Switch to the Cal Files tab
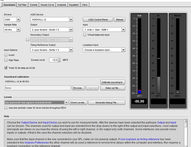The image size is (191, 147). click(22, 5)
